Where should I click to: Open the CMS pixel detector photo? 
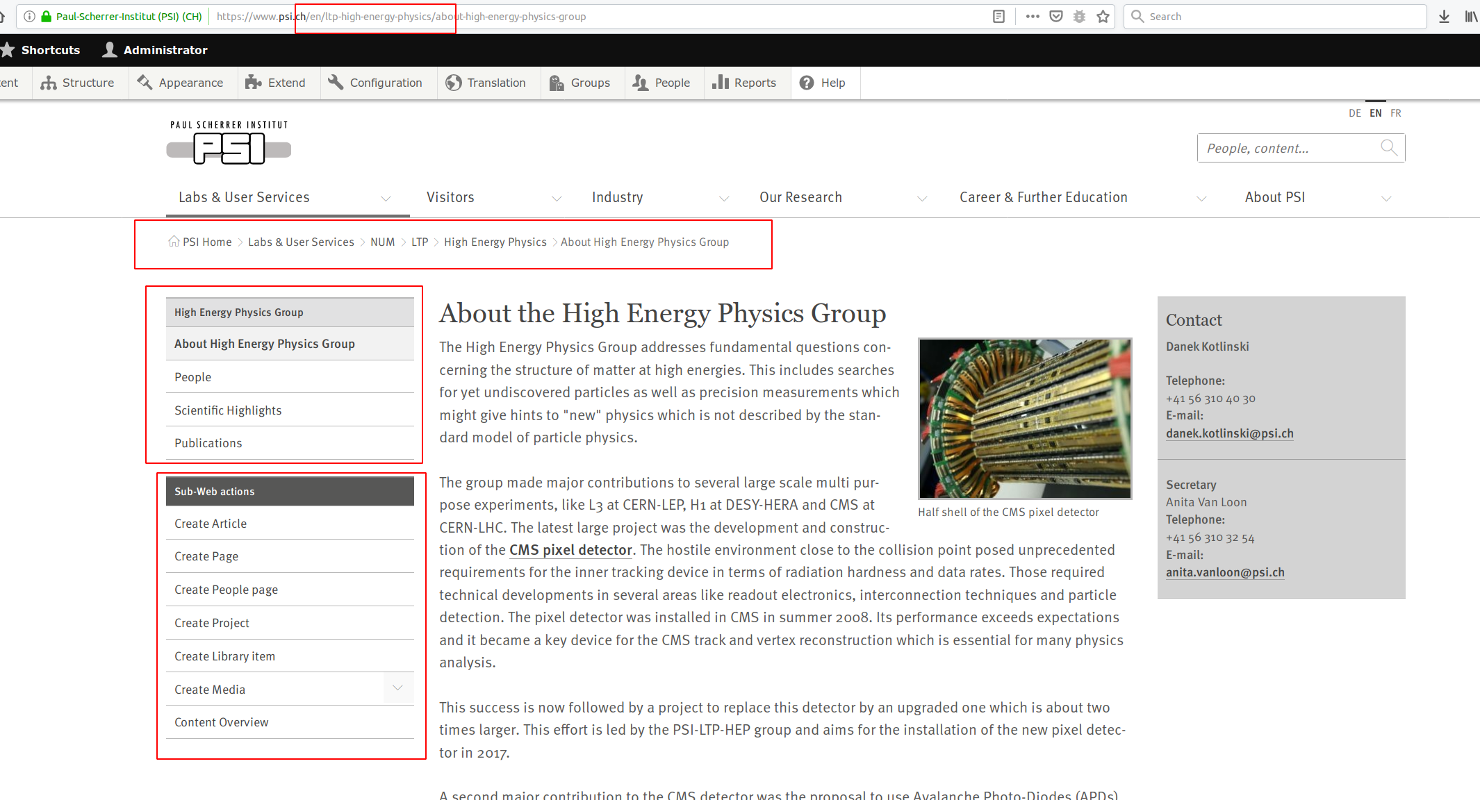click(1025, 418)
